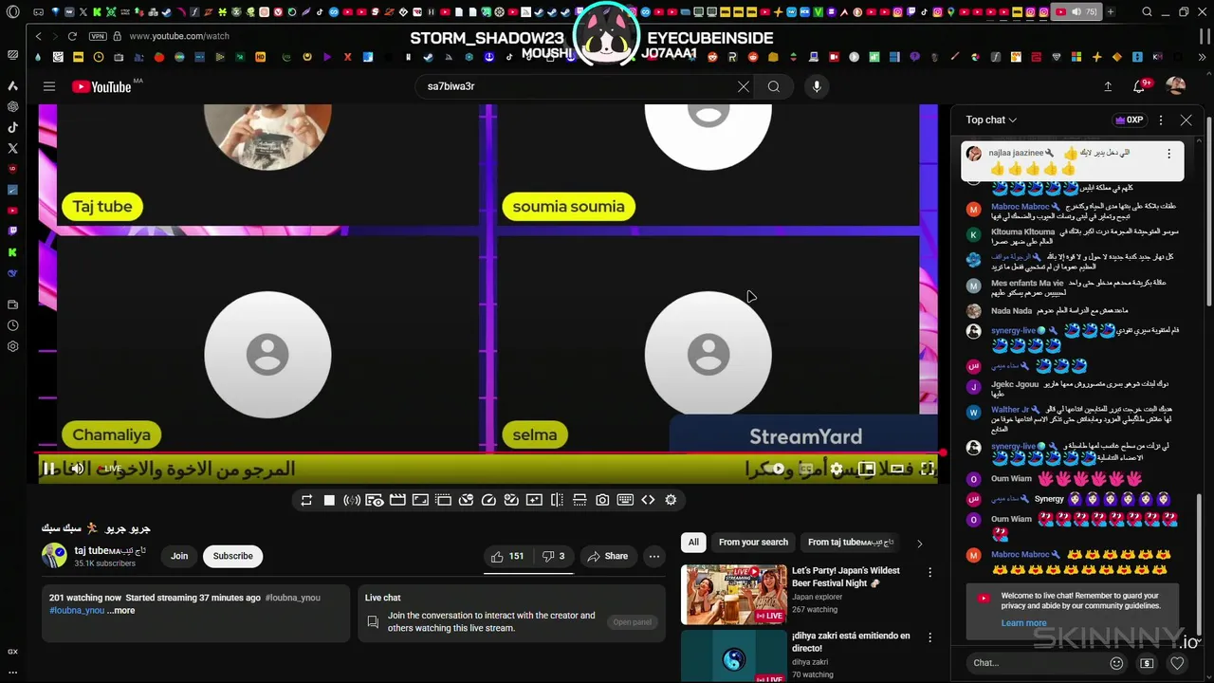Open keyboard shortcuts icon in the extension toolbar
Image resolution: width=1214 pixels, height=683 pixels.
(625, 500)
